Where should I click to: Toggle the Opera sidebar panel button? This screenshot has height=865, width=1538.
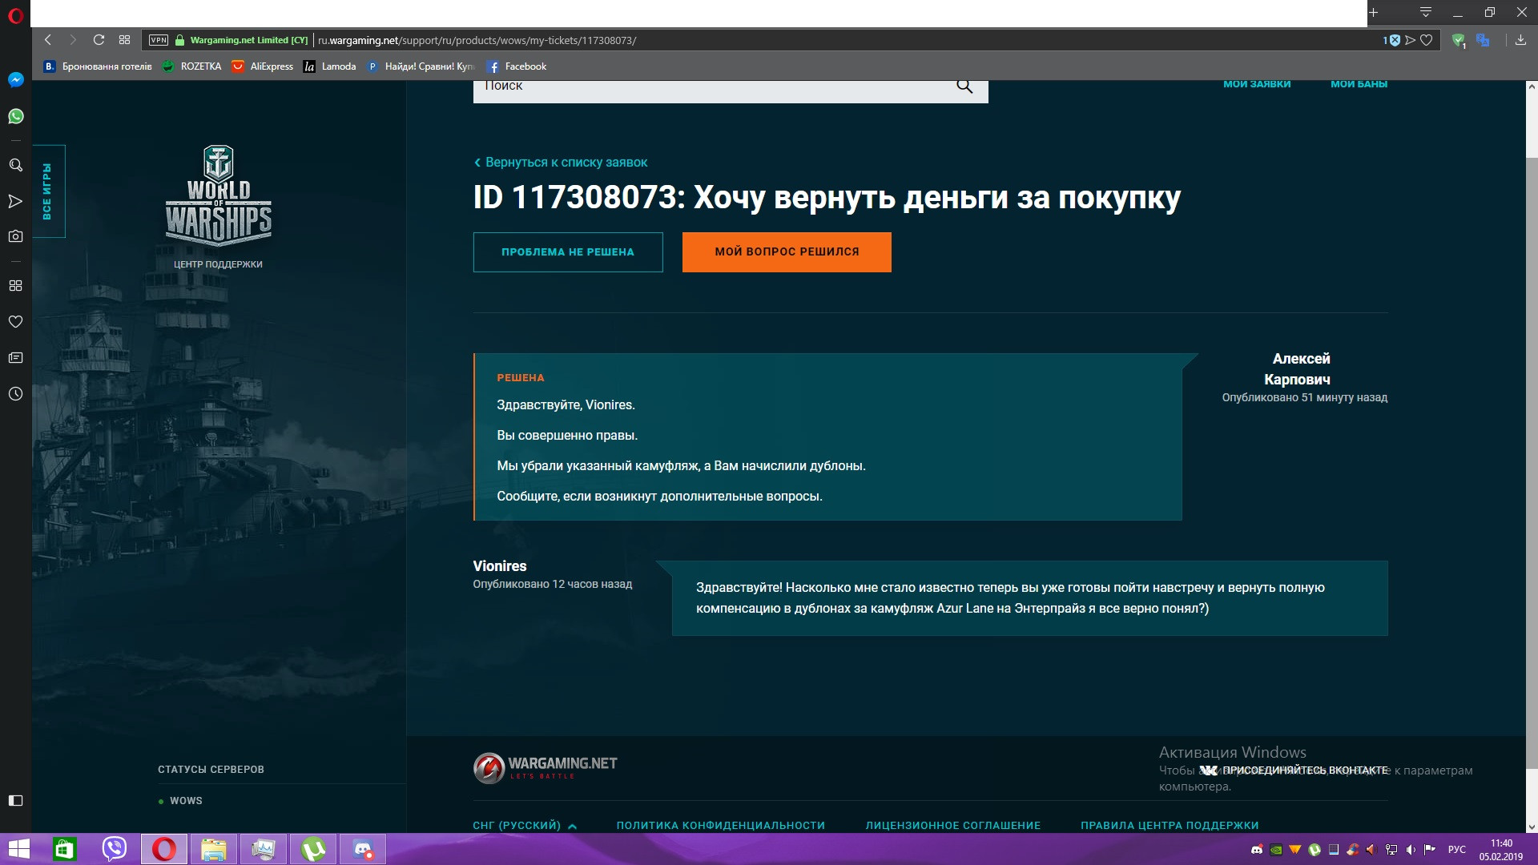coord(15,800)
